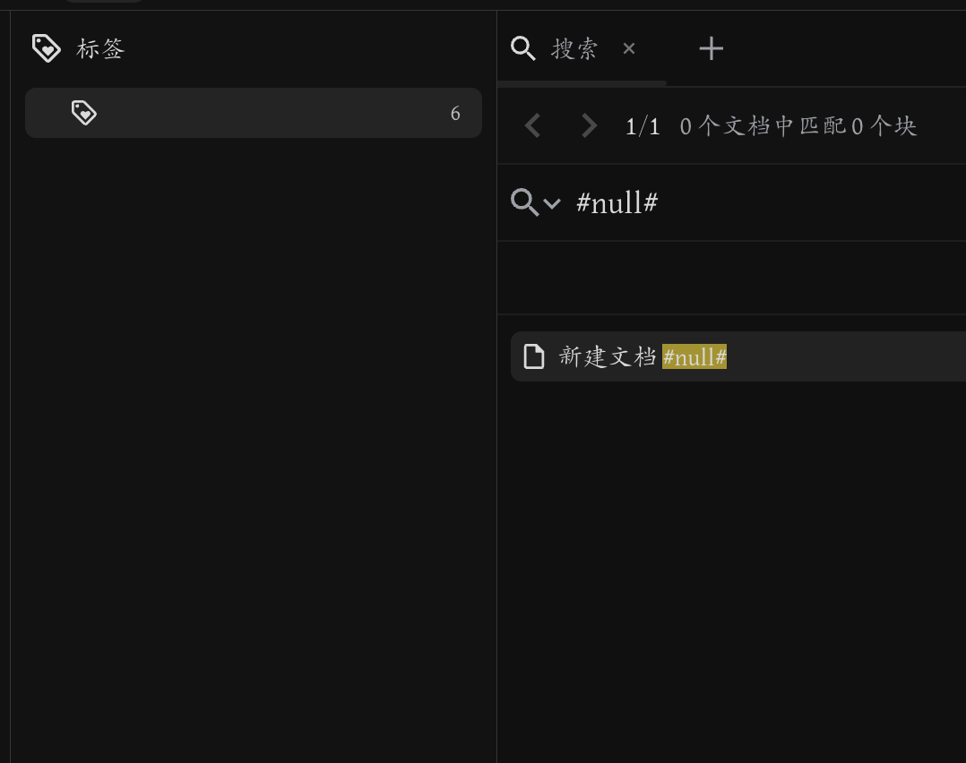Select the tag entry showing count 6
966x763 pixels.
click(x=254, y=113)
